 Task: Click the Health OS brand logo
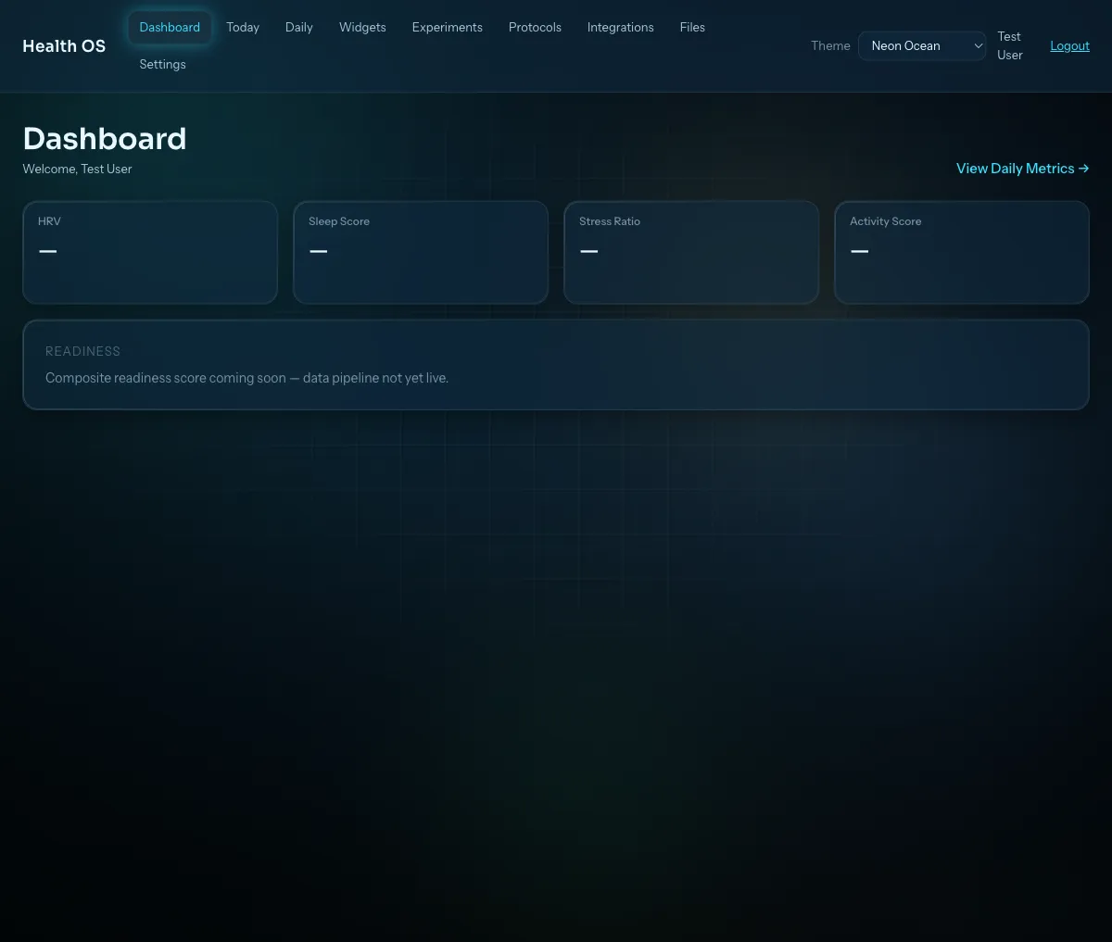tap(64, 45)
